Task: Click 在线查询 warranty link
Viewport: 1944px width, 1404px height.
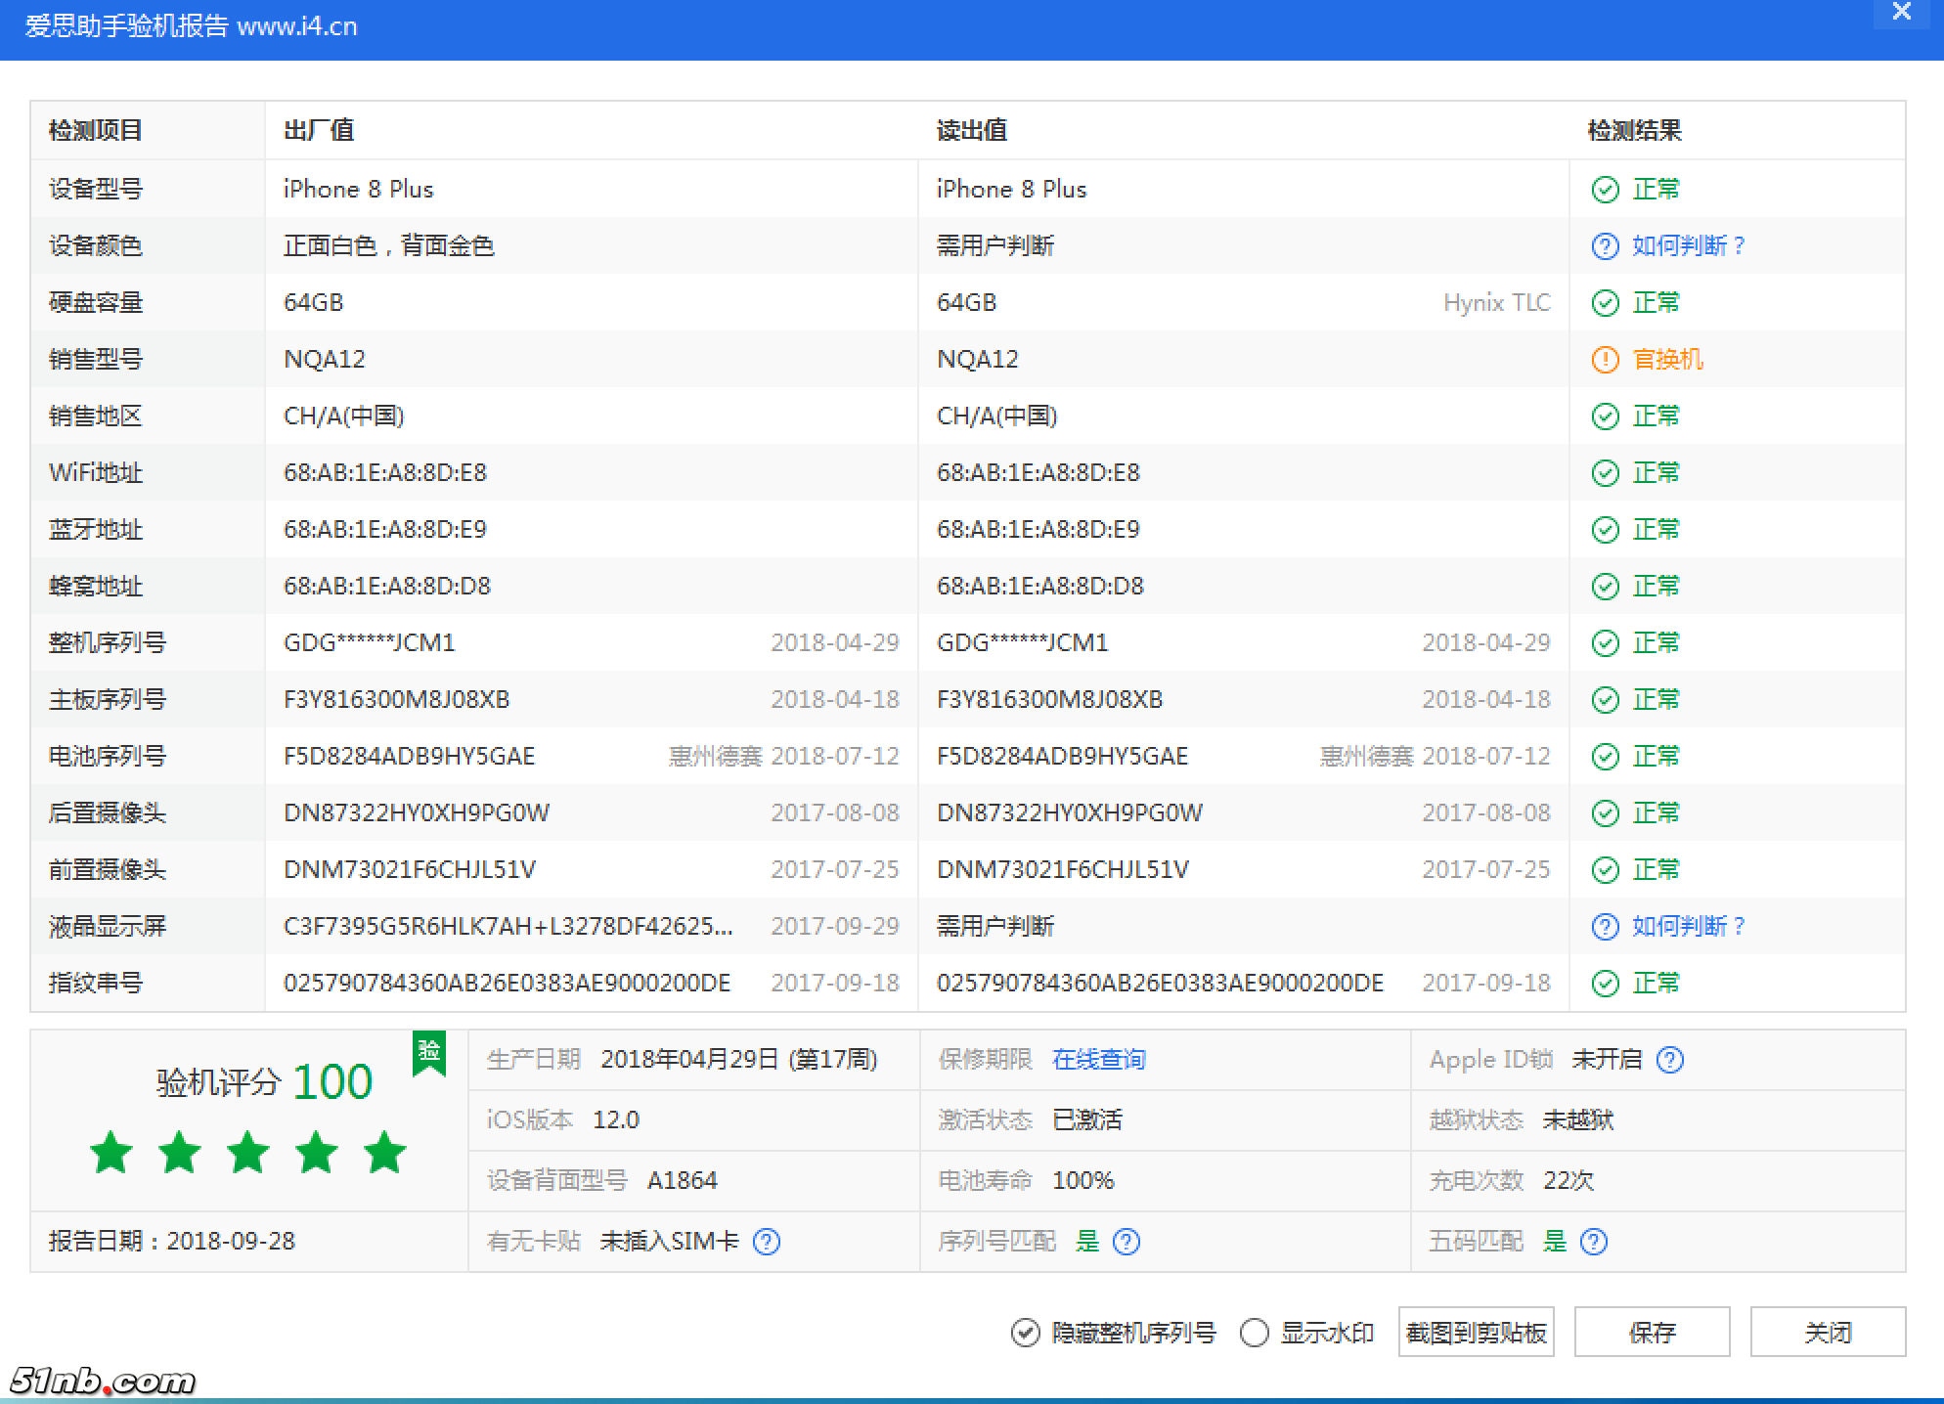Action: [1098, 1060]
